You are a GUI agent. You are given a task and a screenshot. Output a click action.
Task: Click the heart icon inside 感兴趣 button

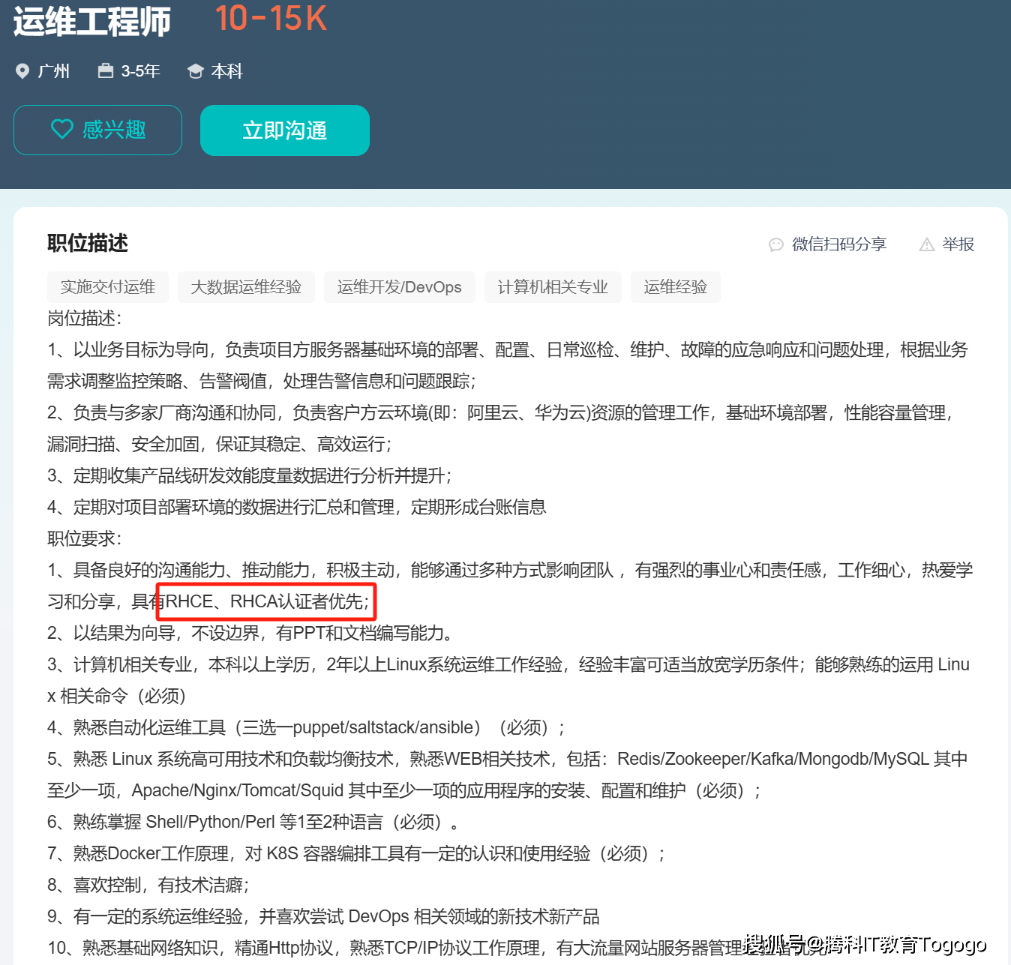coord(63,129)
